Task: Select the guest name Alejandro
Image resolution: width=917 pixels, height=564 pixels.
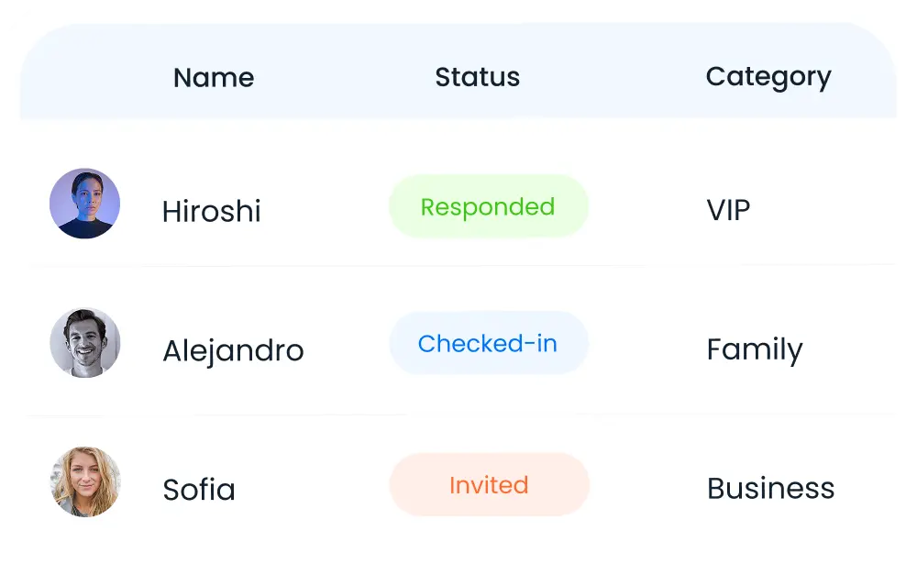Action: point(233,350)
